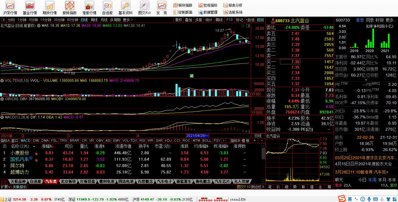The height and width of the screenshot is (202, 398).
Task: Open 报表分析 report analysis tool
Action: pyautogui.click(x=233, y=5)
